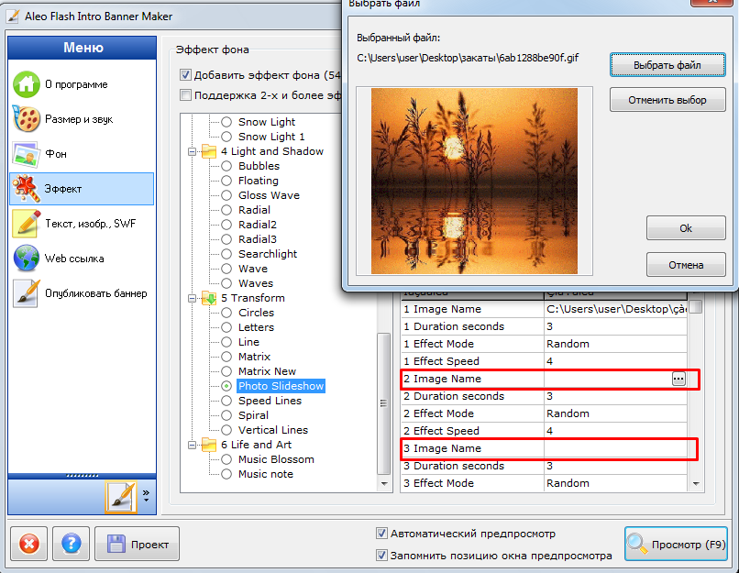739x573 pixels.
Task: Select the Searchlight effect radio button
Action: tap(226, 254)
